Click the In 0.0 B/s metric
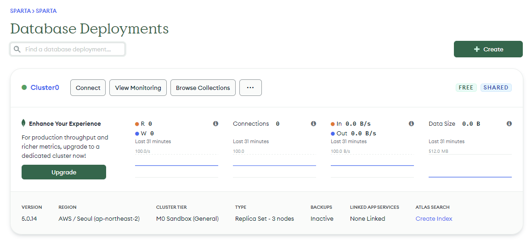This screenshot has height=251, width=532. (351, 123)
